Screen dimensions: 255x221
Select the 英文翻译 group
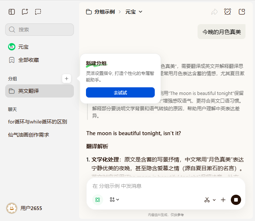tap(40, 91)
